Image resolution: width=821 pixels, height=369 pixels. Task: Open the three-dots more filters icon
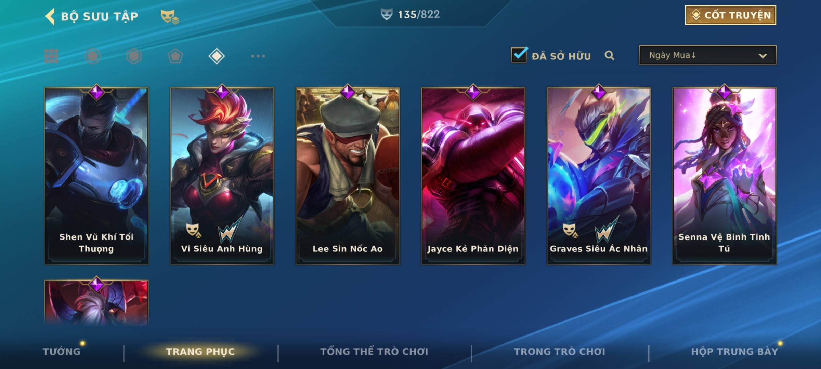(x=258, y=56)
